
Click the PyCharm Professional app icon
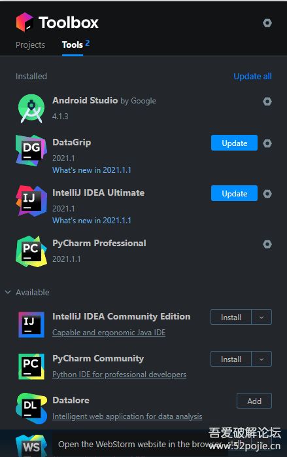(x=31, y=251)
